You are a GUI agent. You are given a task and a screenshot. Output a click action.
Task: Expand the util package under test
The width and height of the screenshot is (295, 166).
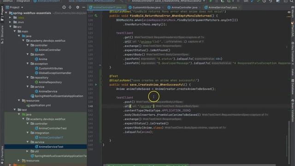coord(28,151)
